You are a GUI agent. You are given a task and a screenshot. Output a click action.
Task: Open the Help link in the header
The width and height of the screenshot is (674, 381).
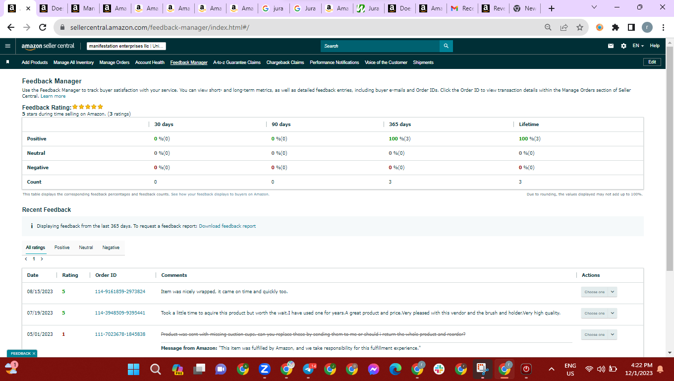655,46
